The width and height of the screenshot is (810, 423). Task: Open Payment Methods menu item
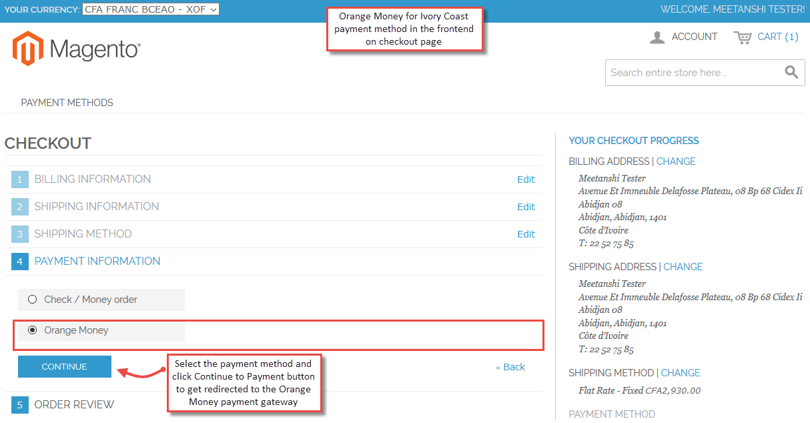tap(67, 103)
